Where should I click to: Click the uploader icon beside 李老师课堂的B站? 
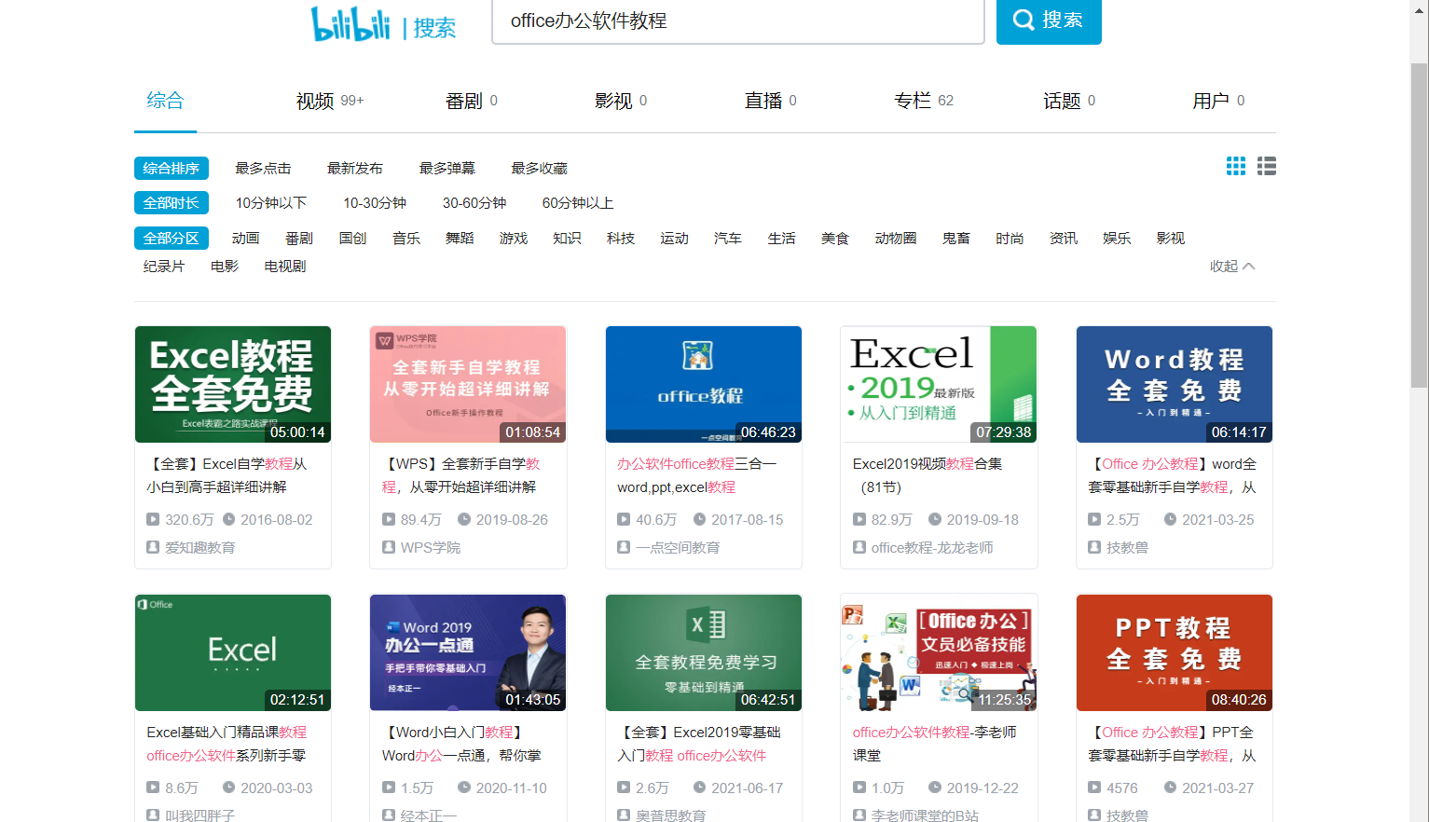pos(859,815)
